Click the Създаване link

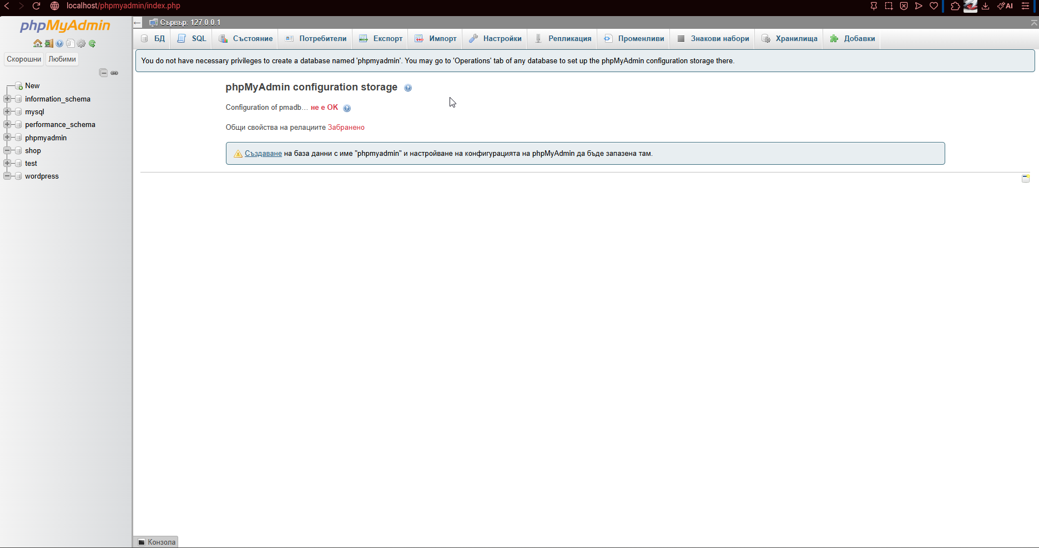click(x=263, y=154)
